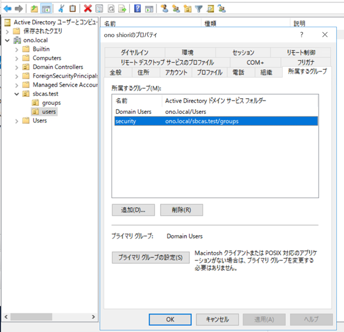Open the 全般 tab
344x332 pixels.
(116, 72)
